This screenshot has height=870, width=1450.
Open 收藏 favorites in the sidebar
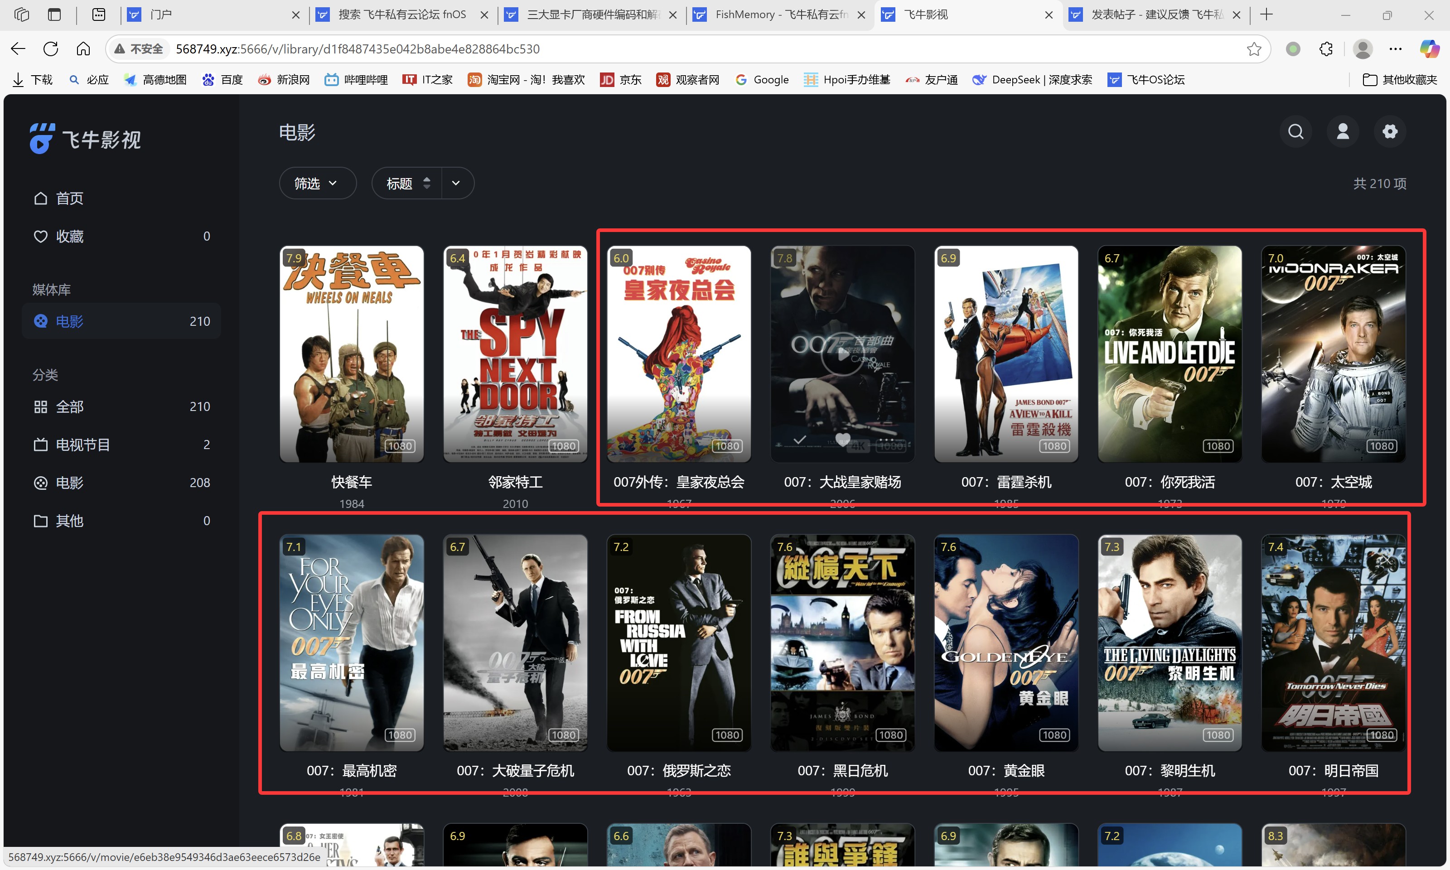click(121, 236)
